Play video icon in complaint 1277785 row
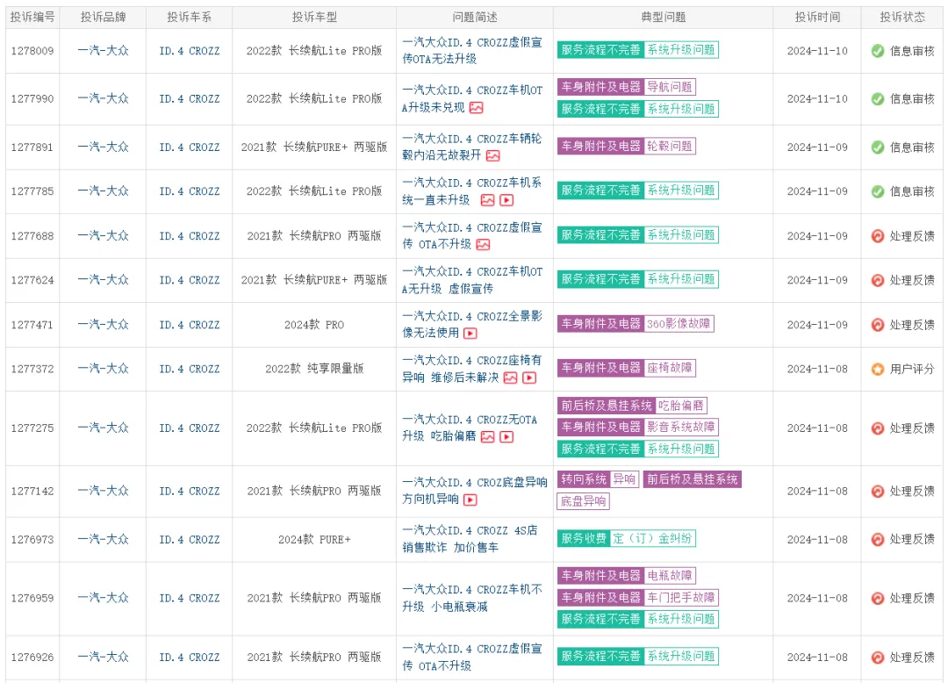Screen dimensions: 948x683 coord(506,200)
